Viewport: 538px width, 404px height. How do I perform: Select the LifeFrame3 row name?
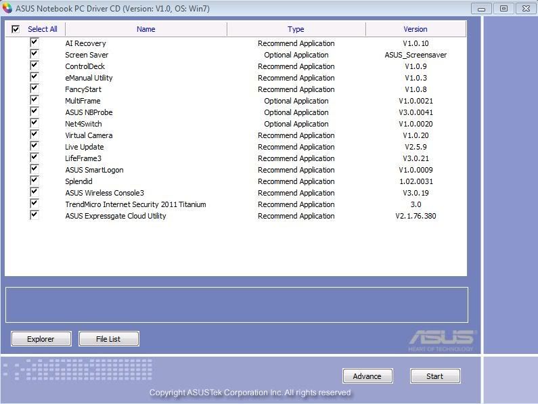tap(83, 158)
